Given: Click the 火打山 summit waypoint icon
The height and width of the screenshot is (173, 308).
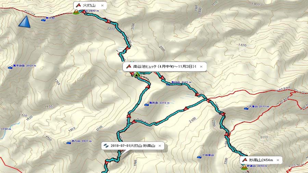Looking at the screenshot, I should point(76,12).
